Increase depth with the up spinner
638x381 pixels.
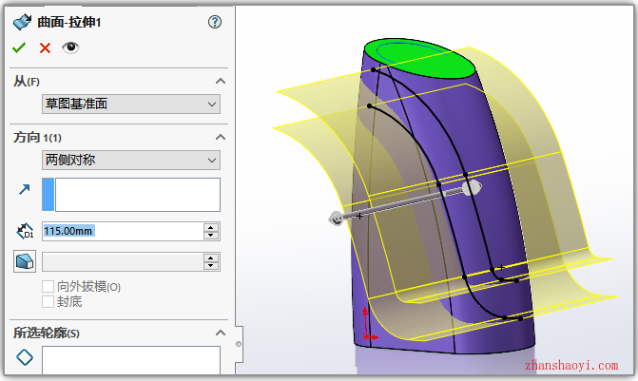[x=211, y=227]
